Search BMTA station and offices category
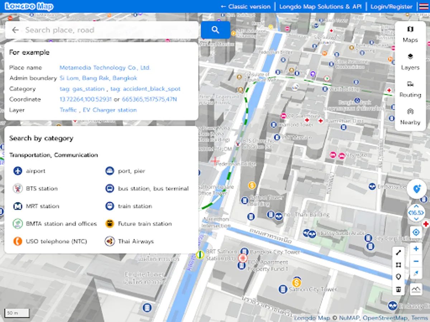 tap(55, 224)
